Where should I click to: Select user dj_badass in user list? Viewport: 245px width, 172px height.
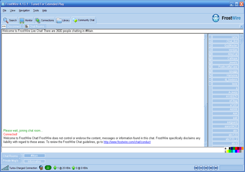coord(225,80)
